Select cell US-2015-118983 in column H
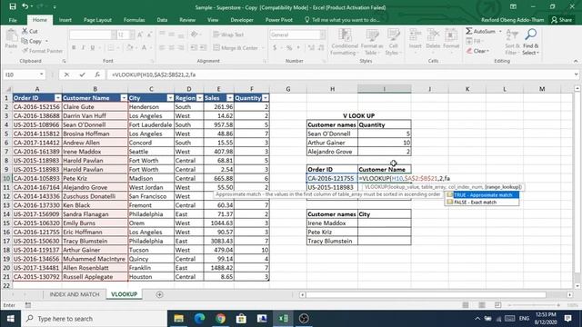 click(x=332, y=188)
